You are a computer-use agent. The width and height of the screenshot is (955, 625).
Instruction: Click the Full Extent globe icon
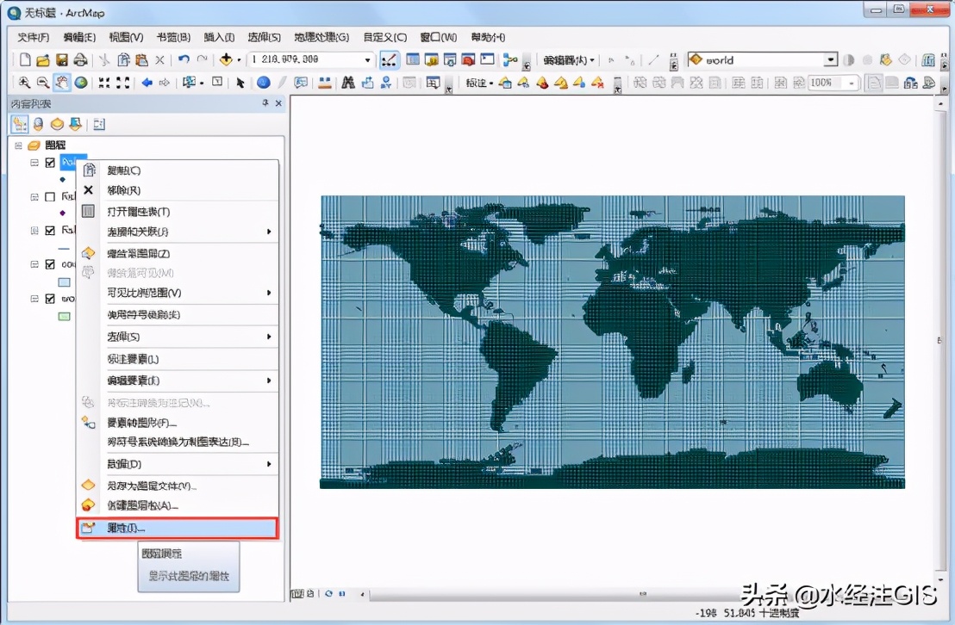click(x=80, y=83)
